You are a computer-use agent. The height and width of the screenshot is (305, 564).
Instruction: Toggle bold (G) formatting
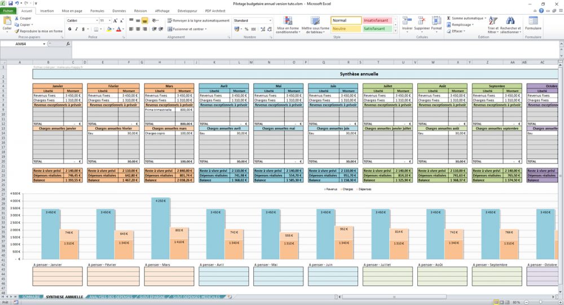69,29
